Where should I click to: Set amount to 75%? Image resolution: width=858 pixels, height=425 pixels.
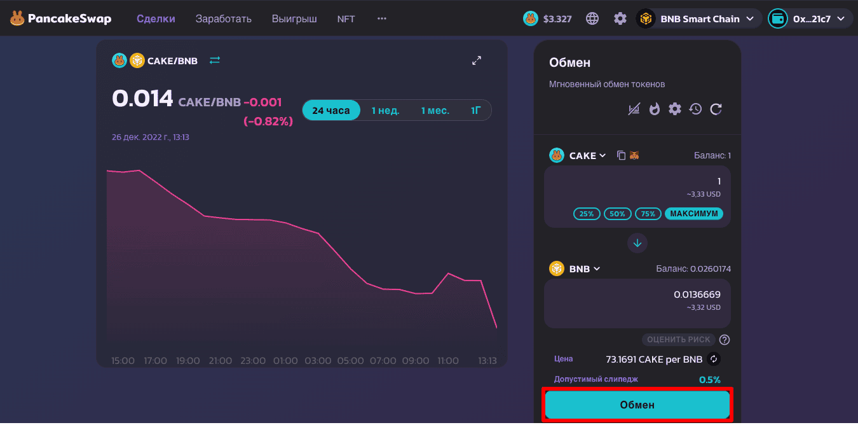point(648,214)
